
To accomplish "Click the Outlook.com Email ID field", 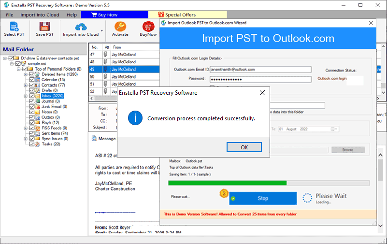I will [x=260, y=70].
